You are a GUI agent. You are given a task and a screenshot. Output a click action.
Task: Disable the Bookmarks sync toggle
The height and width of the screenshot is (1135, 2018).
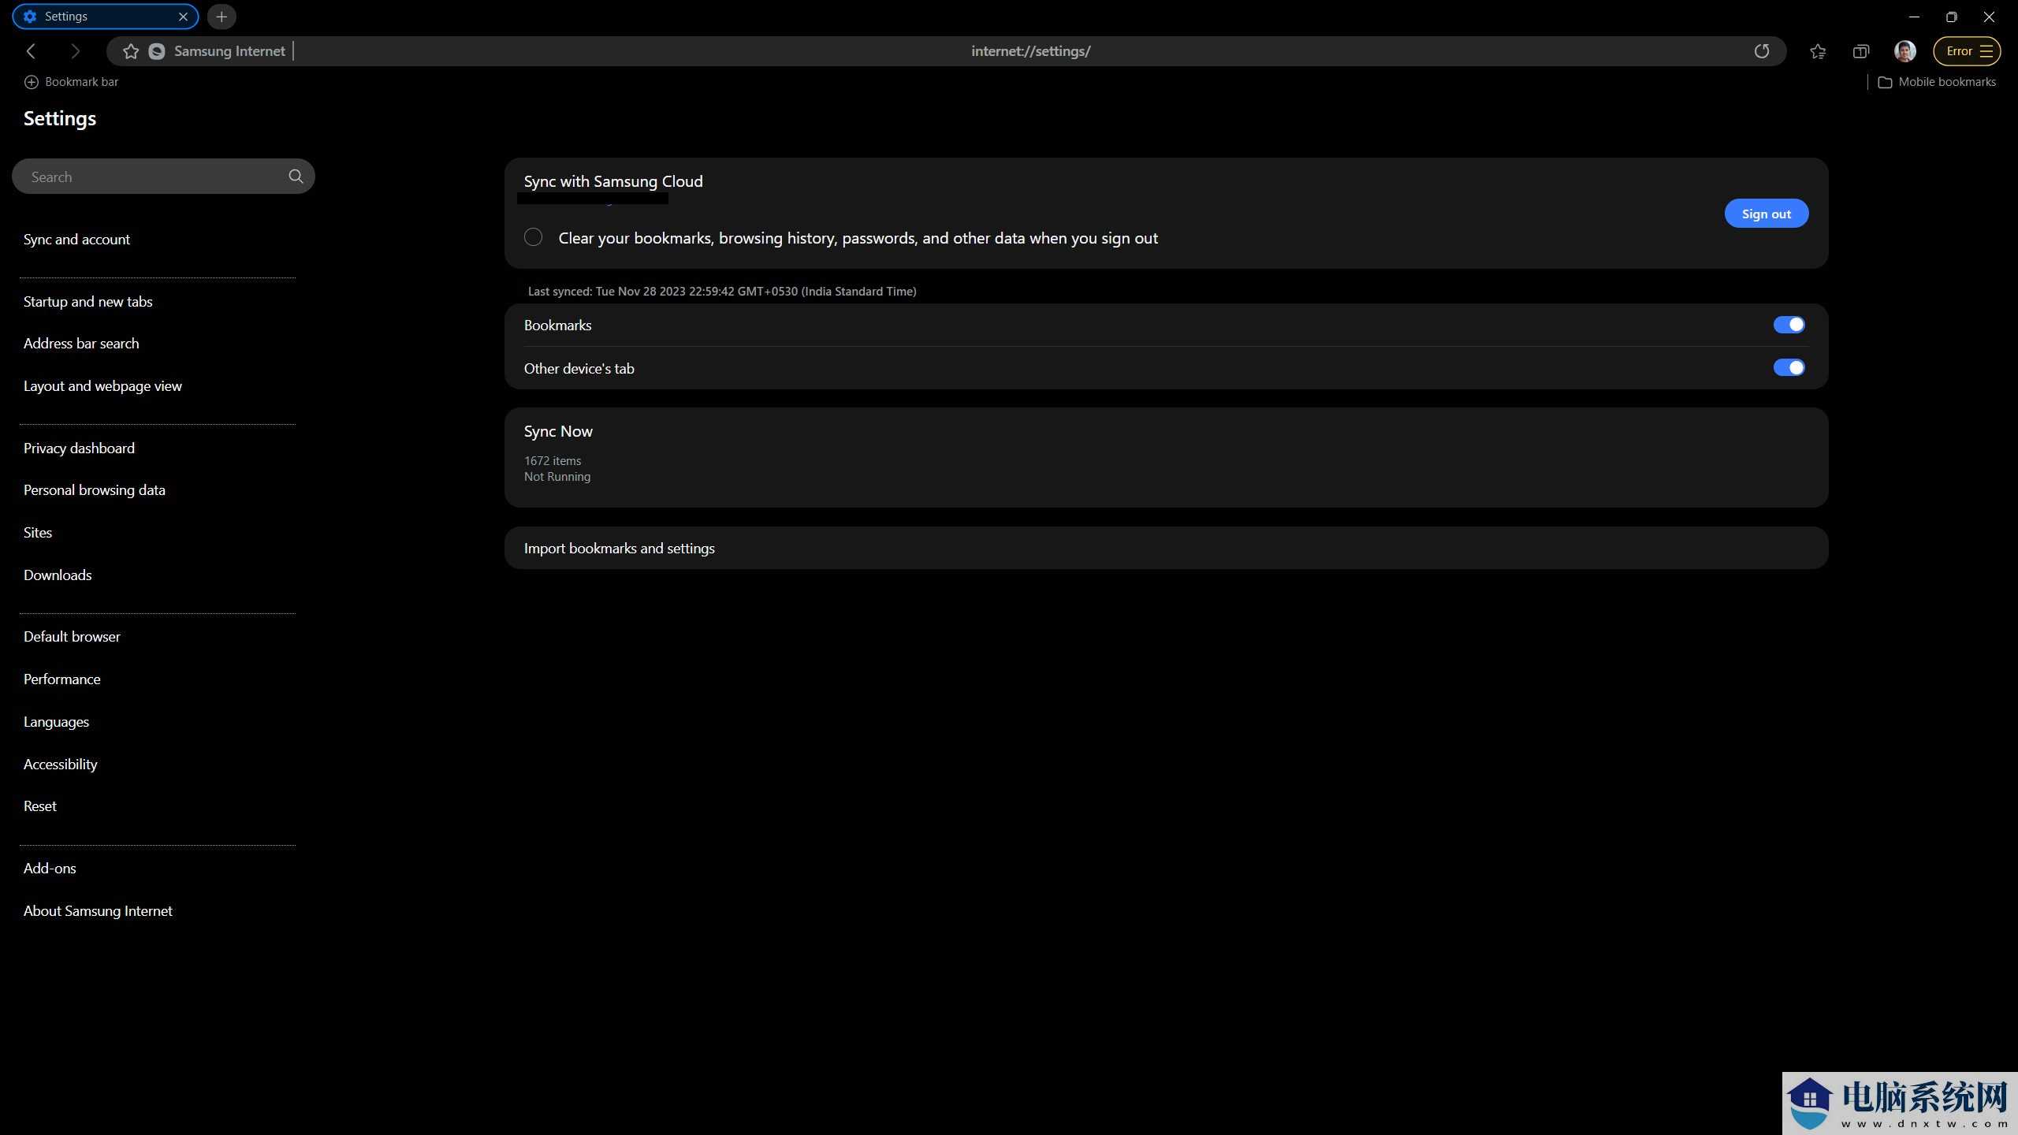coord(1789,325)
